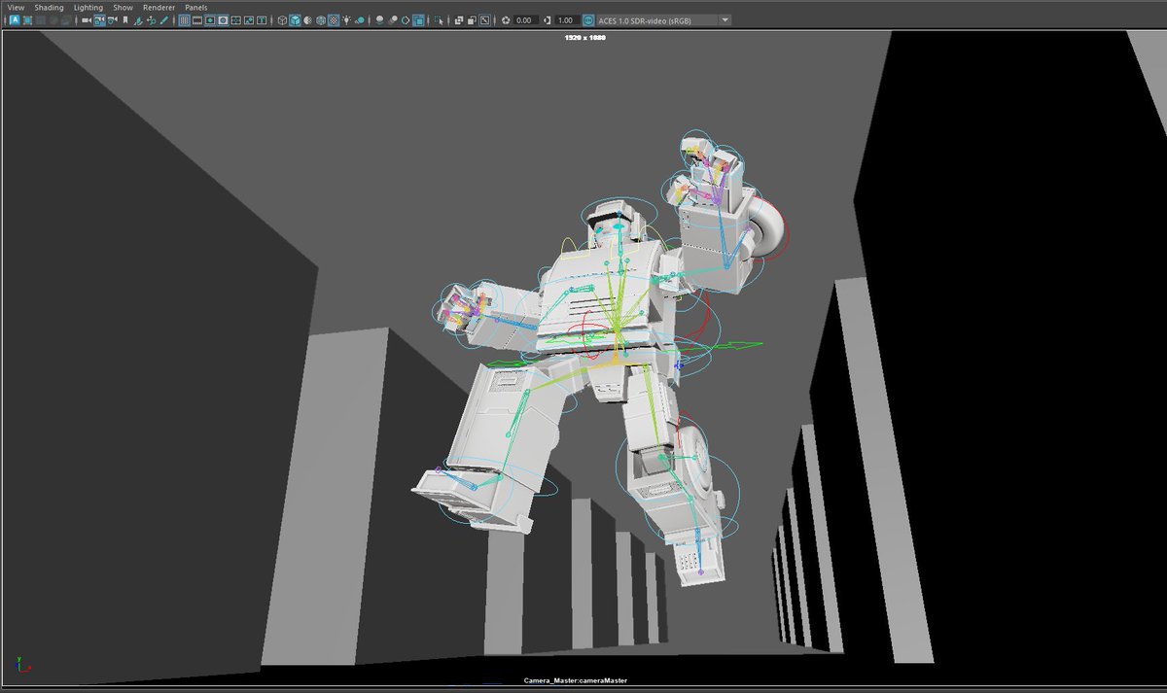Open the Shading menu
1167x693 pixels.
pos(49,7)
